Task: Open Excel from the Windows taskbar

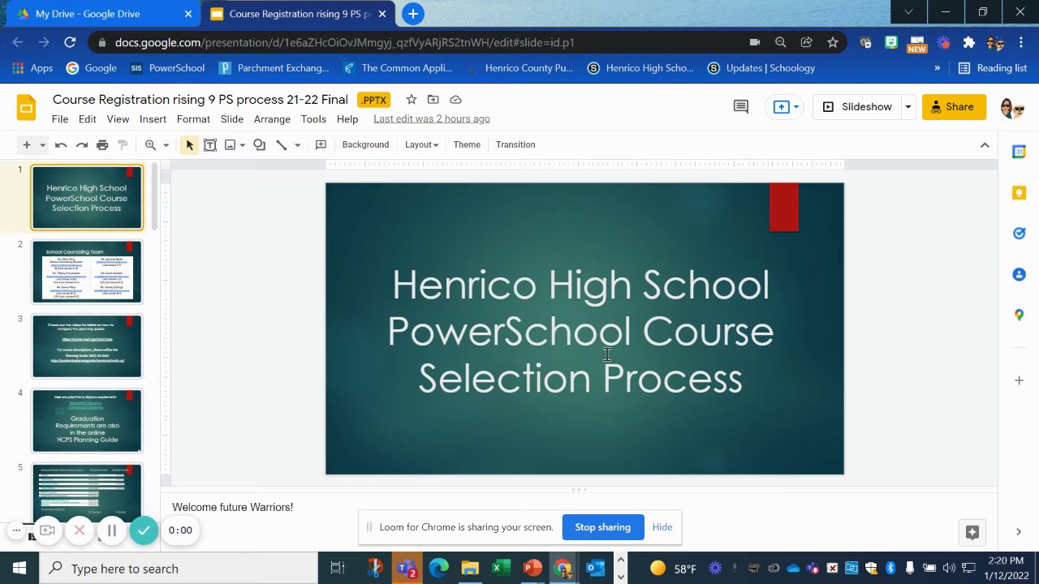Action: tap(501, 569)
